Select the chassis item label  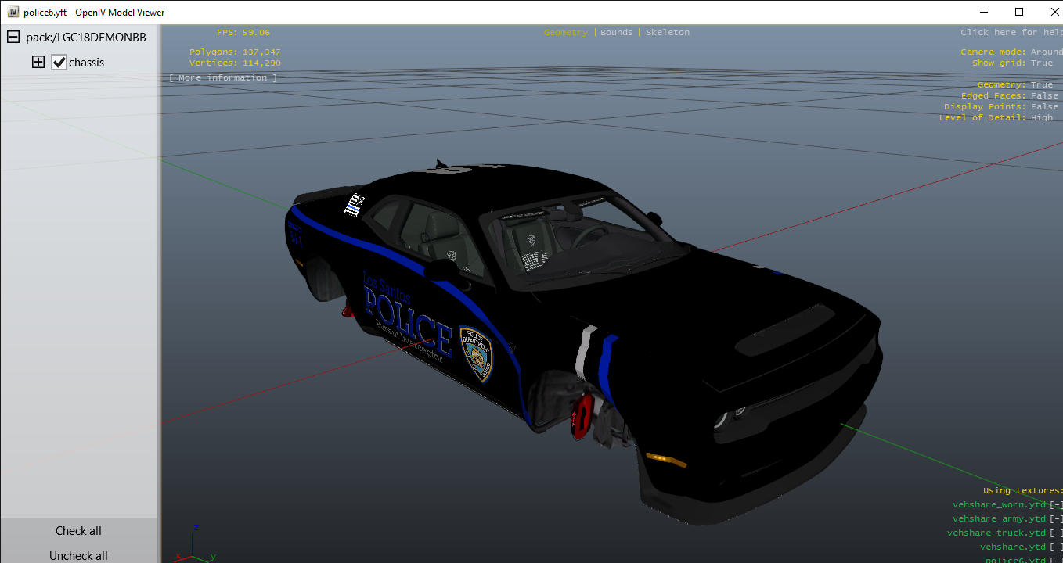click(x=86, y=63)
